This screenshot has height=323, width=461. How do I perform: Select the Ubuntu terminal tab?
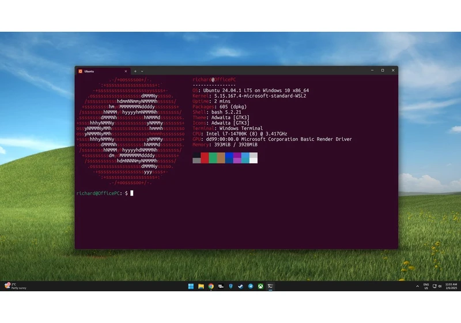coord(103,71)
